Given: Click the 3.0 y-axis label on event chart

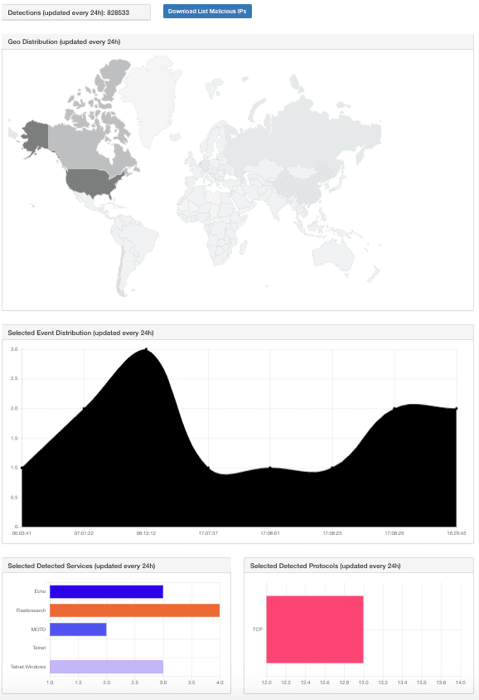Looking at the screenshot, I should (x=14, y=349).
